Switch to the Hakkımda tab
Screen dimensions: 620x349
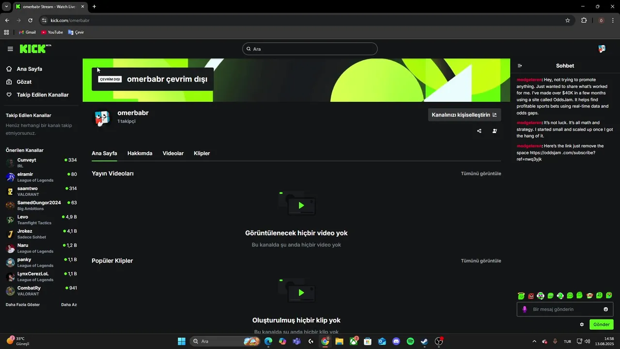coord(140,153)
